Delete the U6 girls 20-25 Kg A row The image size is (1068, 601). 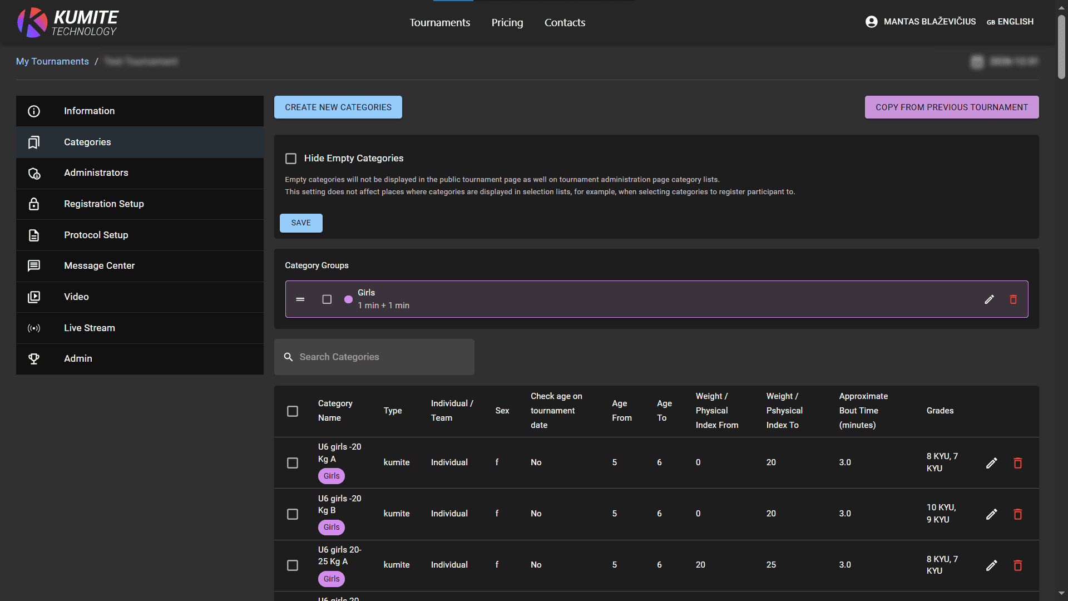tap(1017, 565)
